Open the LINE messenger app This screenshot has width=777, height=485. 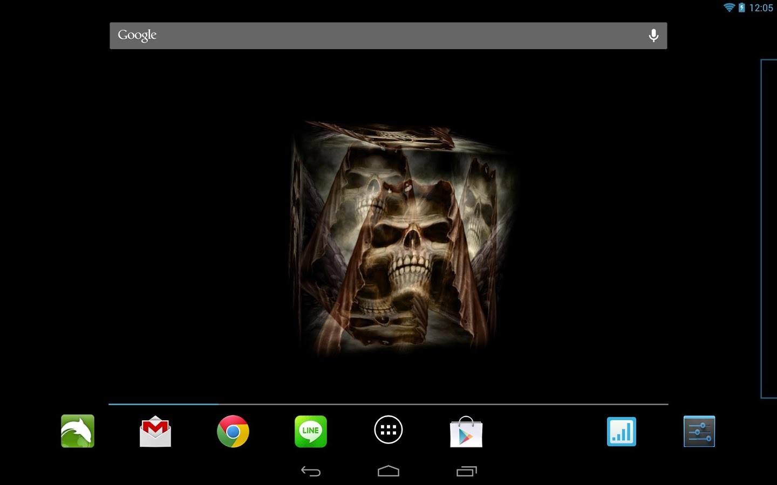pos(311,431)
